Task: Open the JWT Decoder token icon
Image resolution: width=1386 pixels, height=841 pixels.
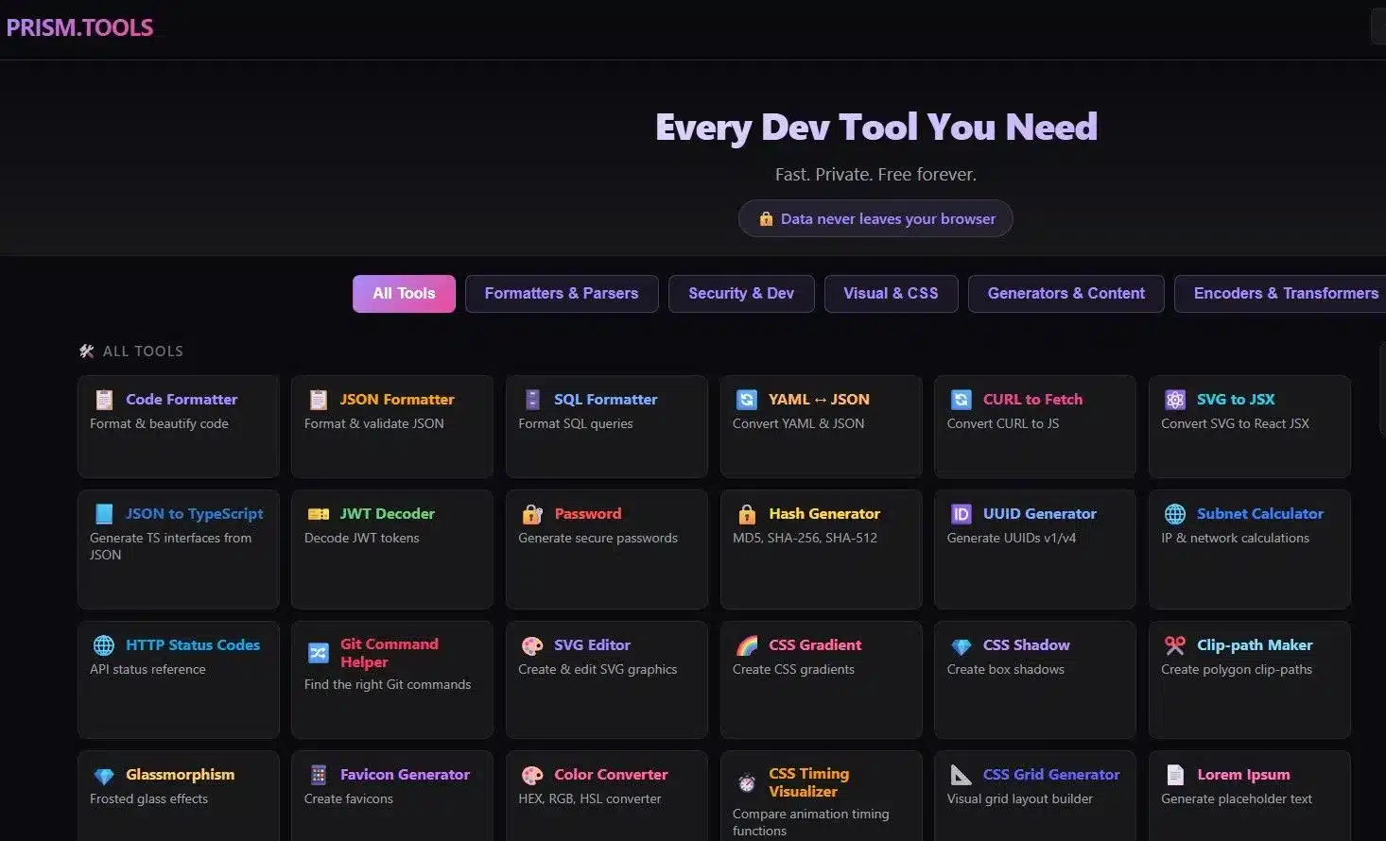Action: coord(318,512)
